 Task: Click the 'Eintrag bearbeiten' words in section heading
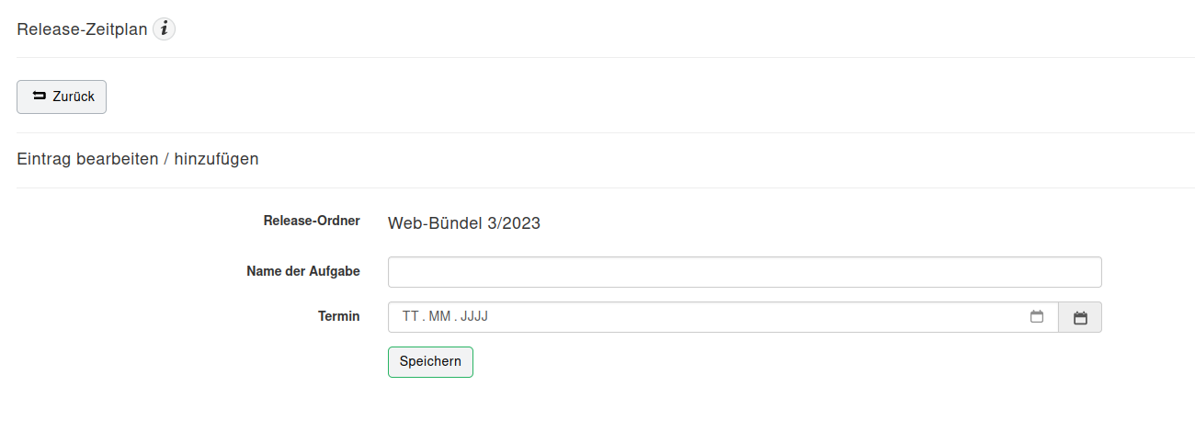coord(87,159)
